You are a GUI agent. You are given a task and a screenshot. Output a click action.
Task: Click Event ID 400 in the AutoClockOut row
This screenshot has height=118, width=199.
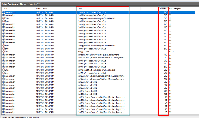click(166, 33)
